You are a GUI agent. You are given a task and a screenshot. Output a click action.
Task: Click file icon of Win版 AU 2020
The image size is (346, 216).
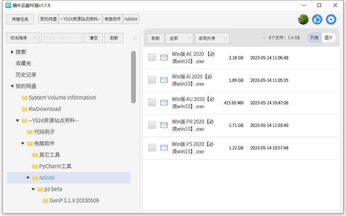164,103
